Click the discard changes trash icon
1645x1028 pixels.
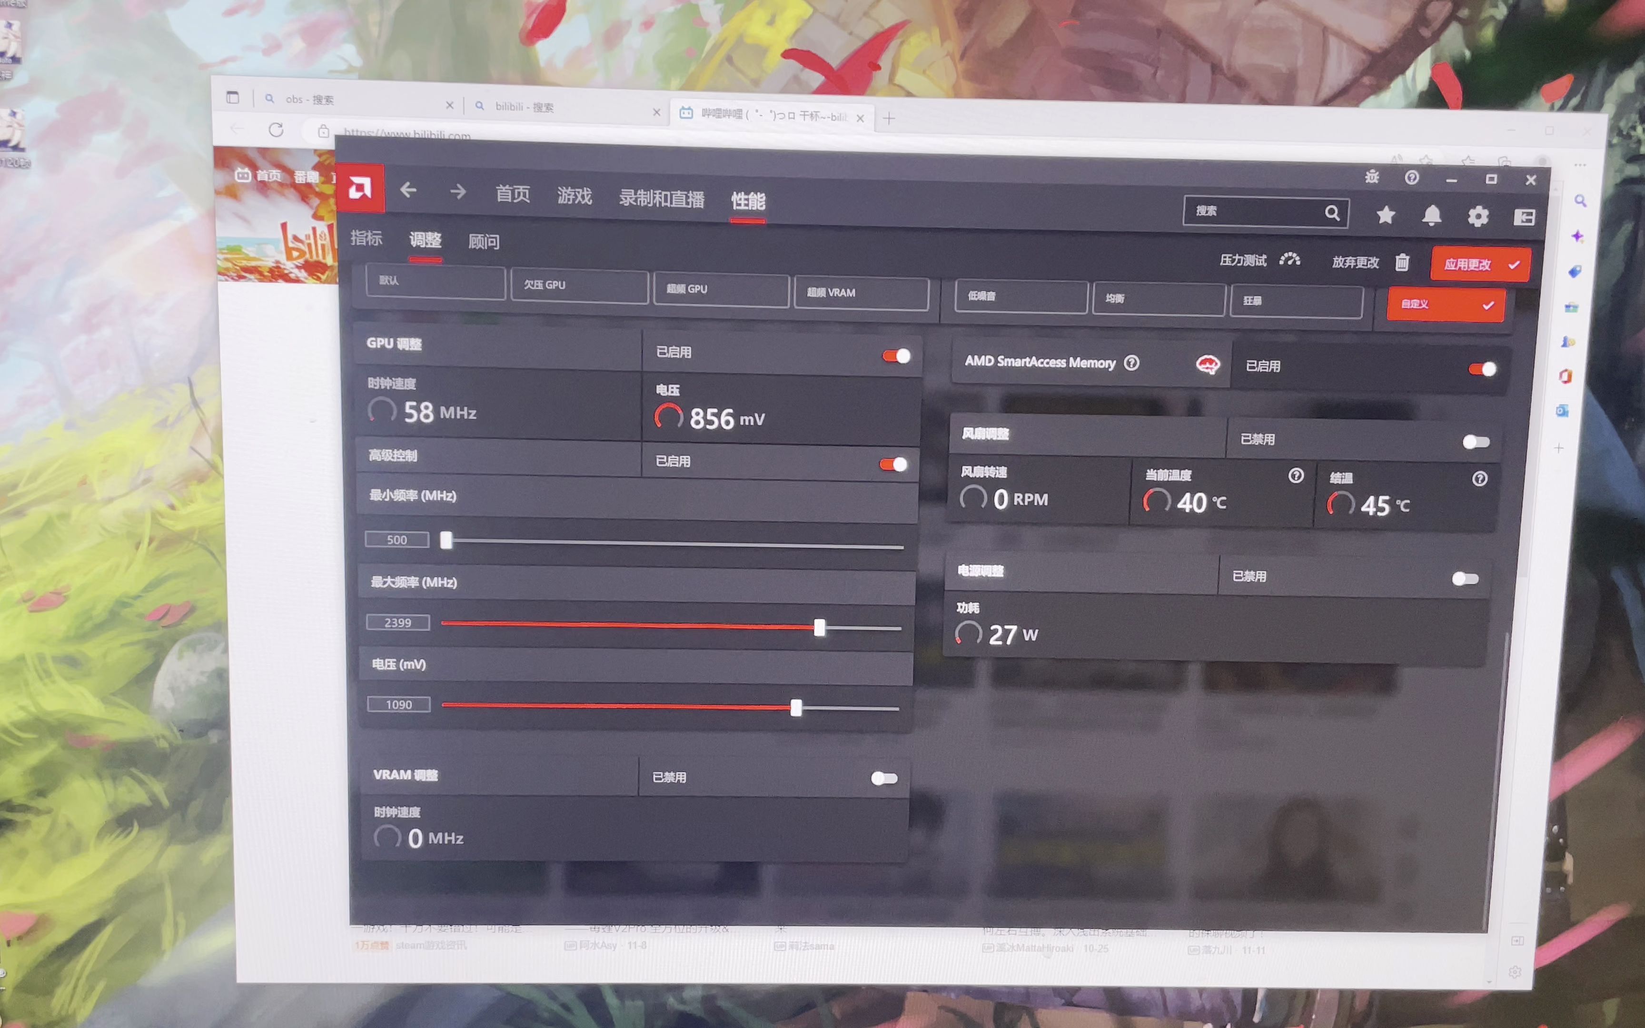(x=1402, y=262)
